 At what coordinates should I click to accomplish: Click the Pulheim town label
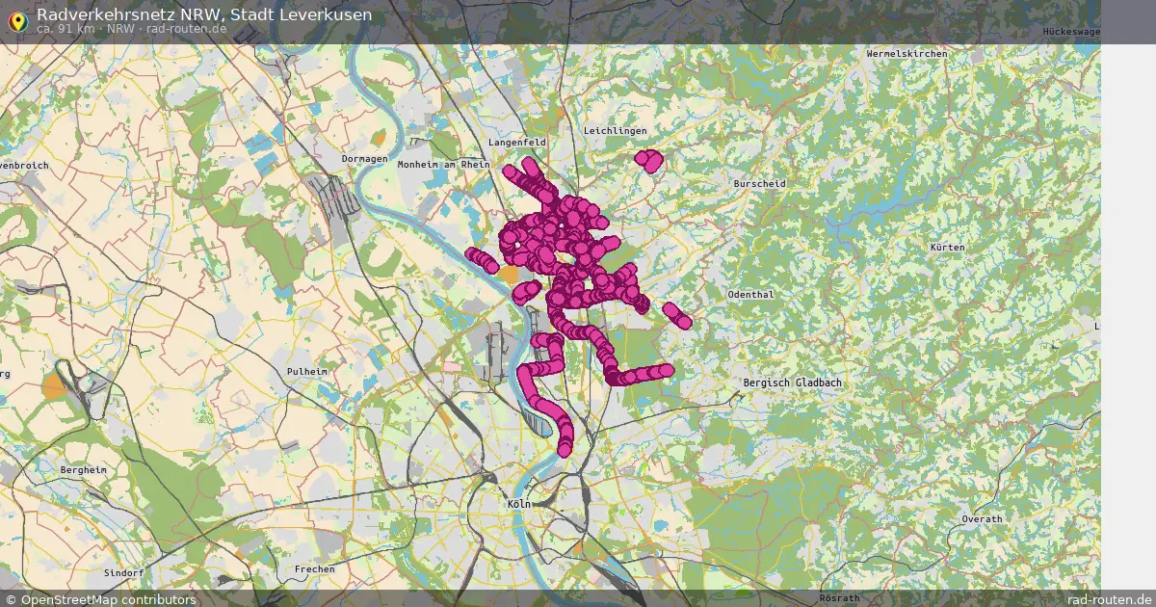[x=307, y=371]
